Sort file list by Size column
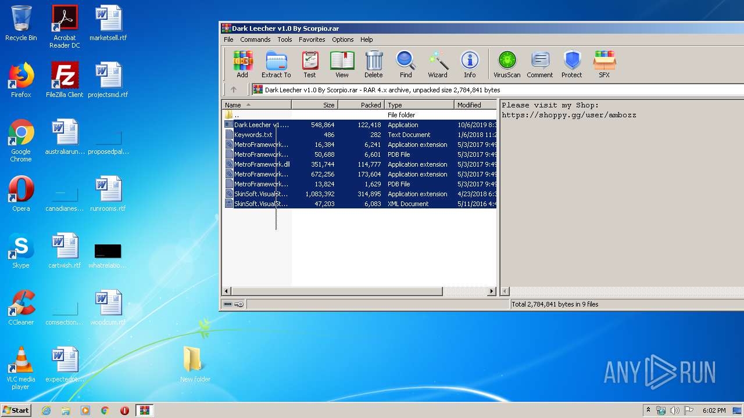This screenshot has height=418, width=744. (x=315, y=105)
